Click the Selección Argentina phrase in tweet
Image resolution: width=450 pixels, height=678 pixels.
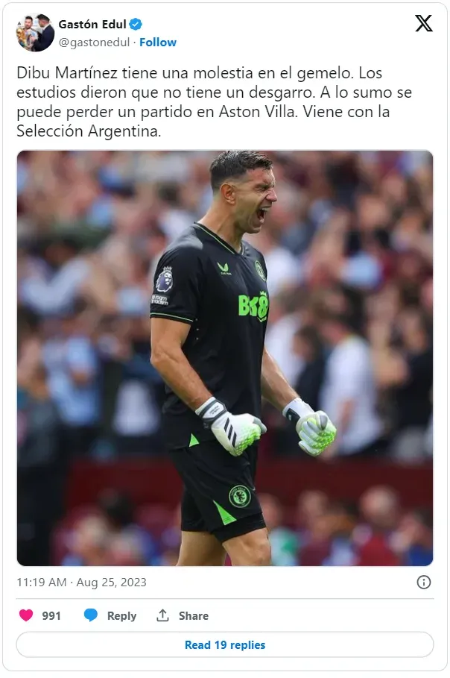tap(89, 131)
